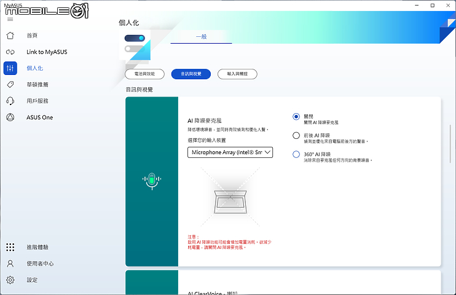Click the 選擇您的輸入裝置 label

(x=206, y=140)
